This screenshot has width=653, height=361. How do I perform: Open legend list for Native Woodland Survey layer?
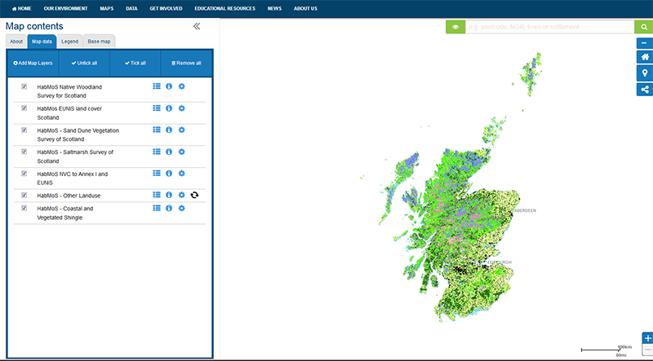(156, 86)
